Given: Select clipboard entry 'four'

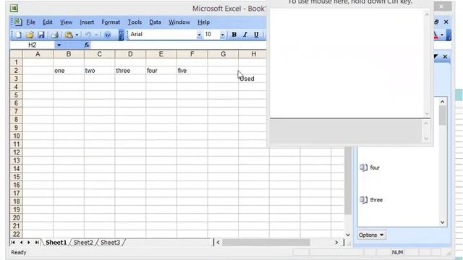Looking at the screenshot, I should 375,168.
